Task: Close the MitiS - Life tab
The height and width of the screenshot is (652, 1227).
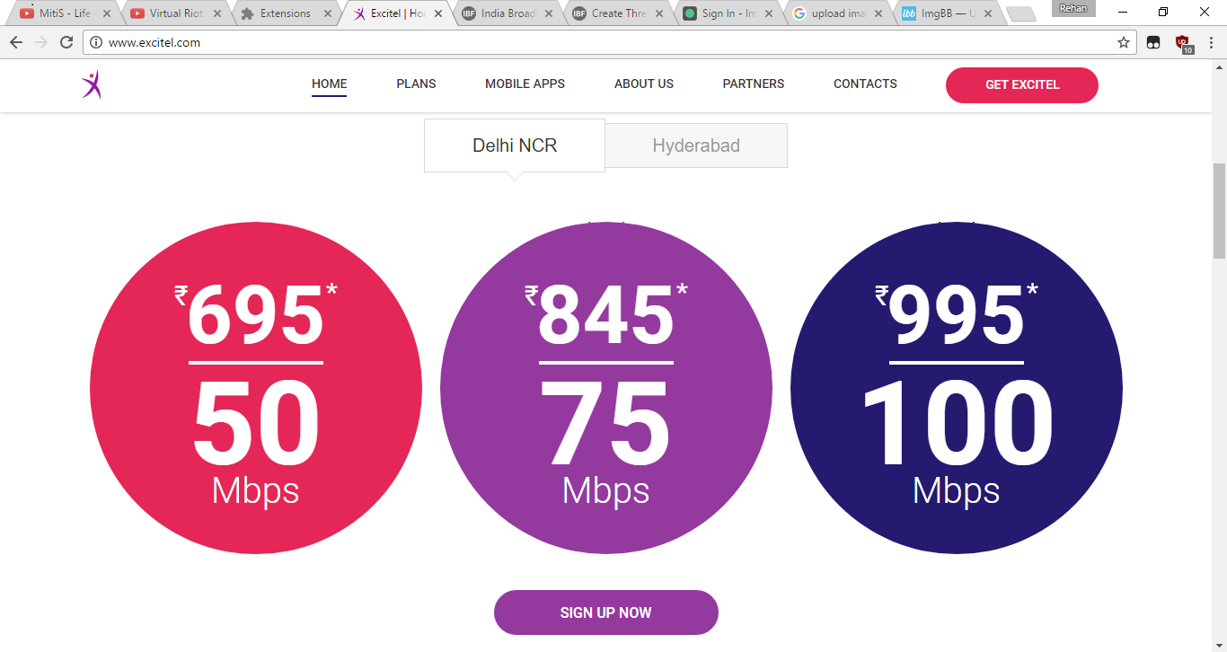Action: [106, 13]
